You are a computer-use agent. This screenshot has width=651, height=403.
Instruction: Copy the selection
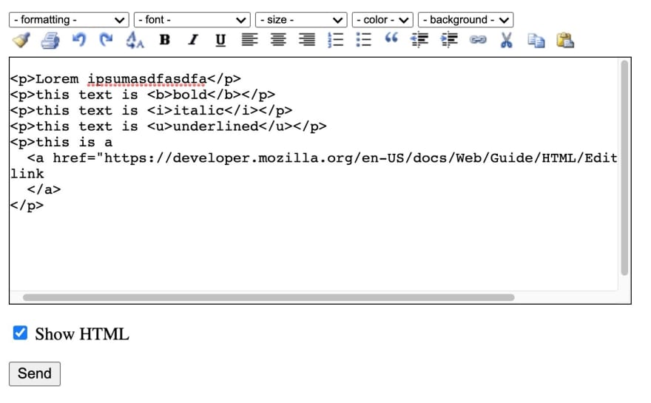[536, 41]
